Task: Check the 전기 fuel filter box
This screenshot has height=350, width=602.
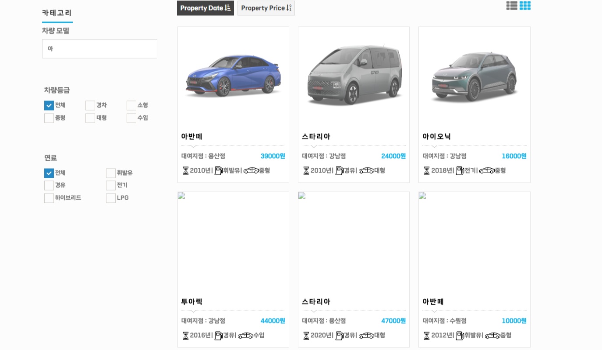Action: [x=111, y=185]
